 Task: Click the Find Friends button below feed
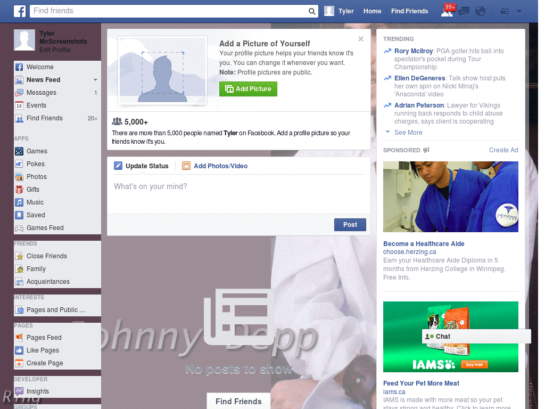pyautogui.click(x=238, y=402)
